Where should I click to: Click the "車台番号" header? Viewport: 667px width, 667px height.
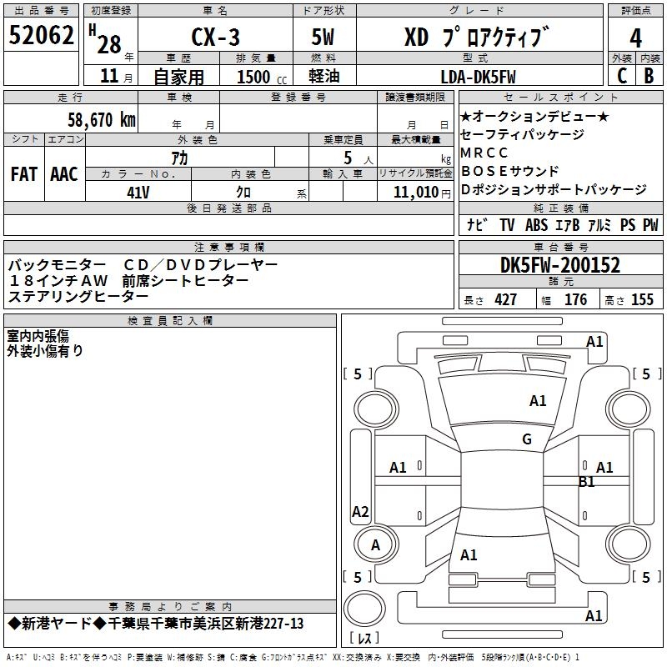(560, 247)
